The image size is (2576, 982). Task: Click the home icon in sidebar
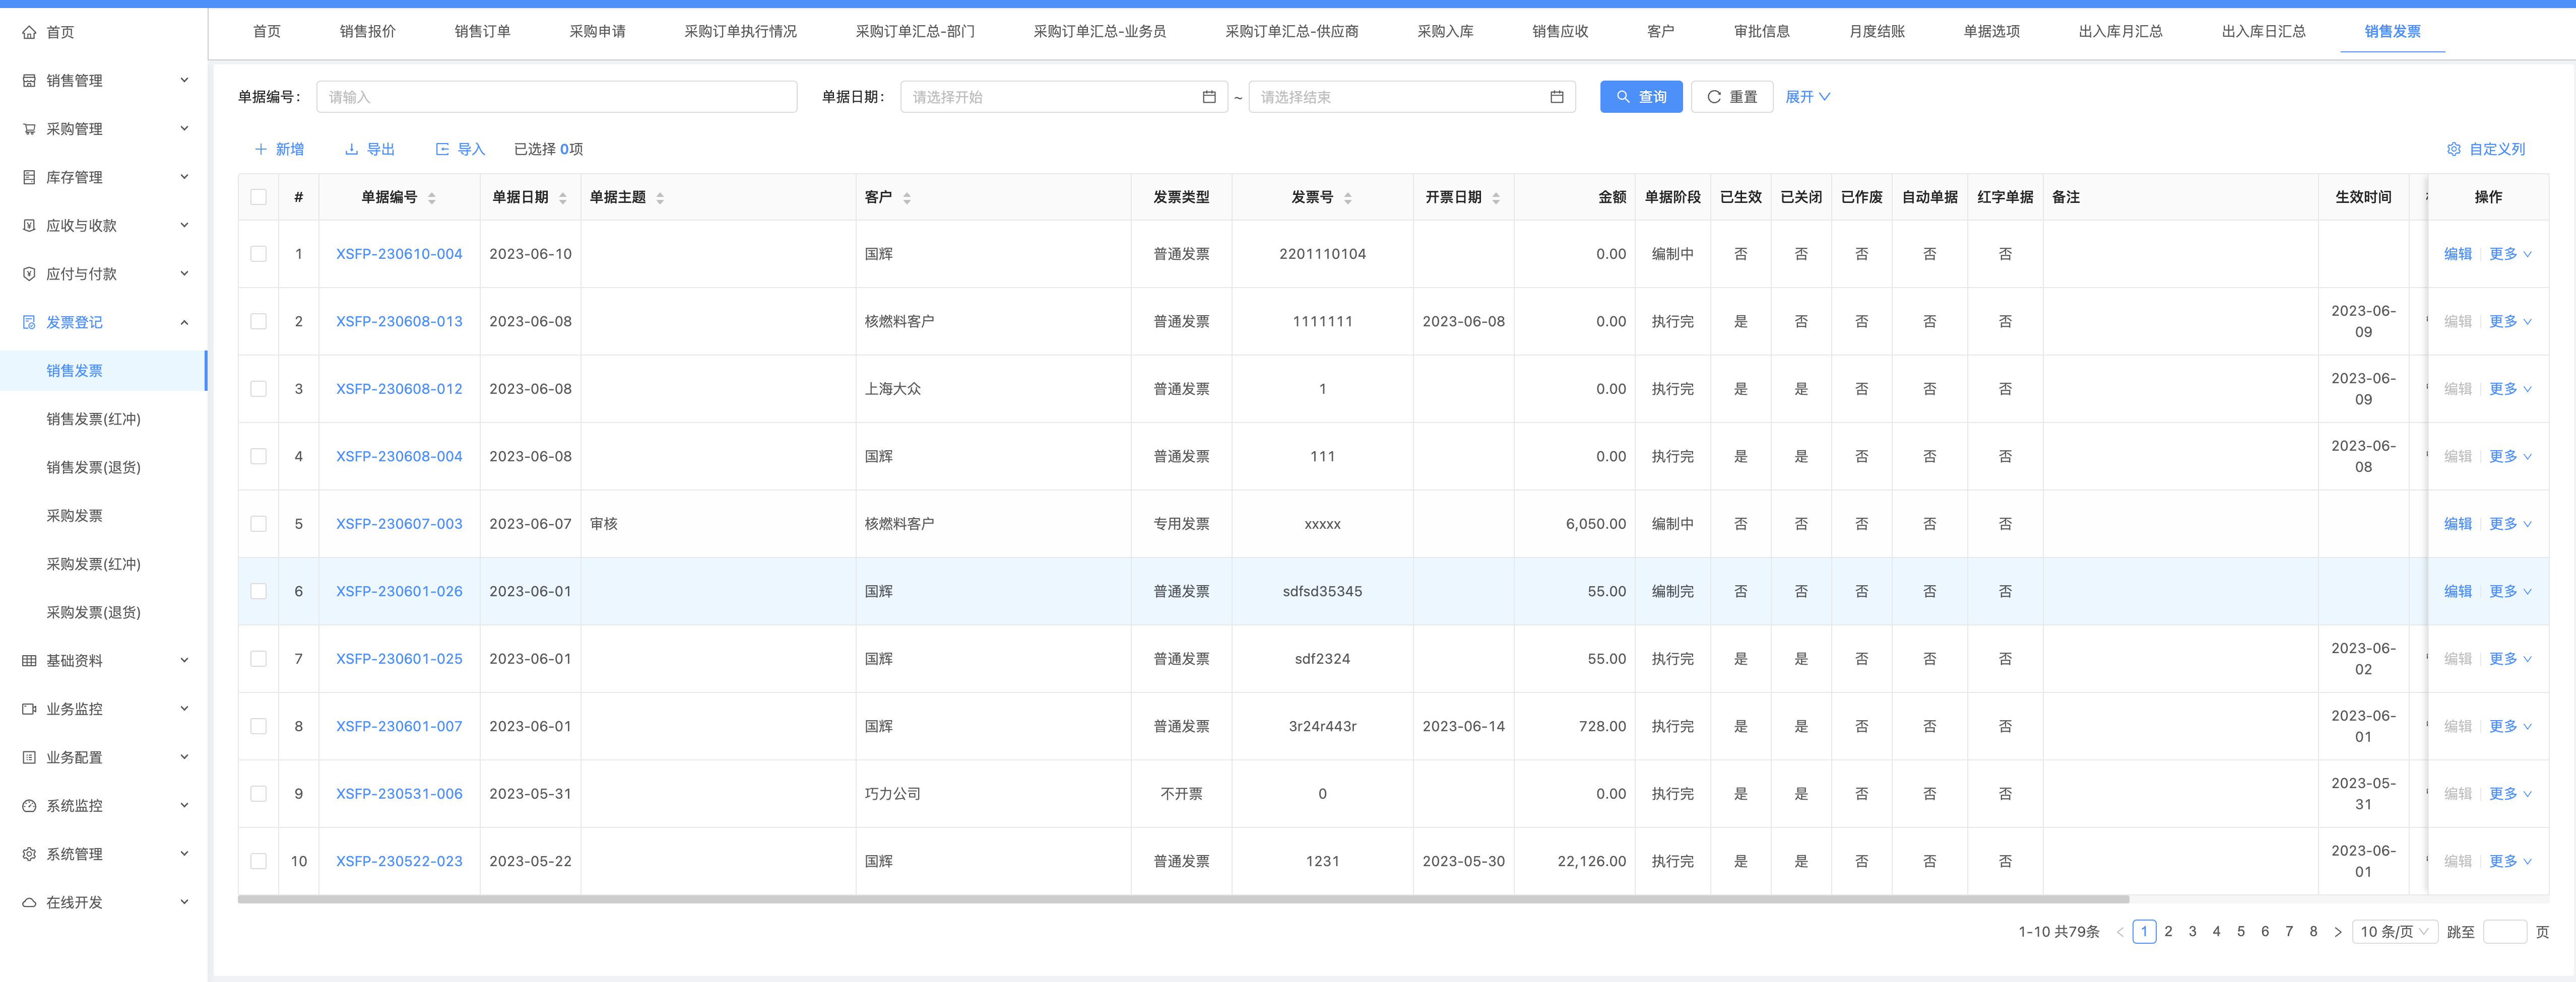[29, 32]
